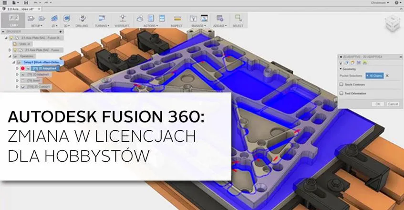Click the New Setup icon

31,18
